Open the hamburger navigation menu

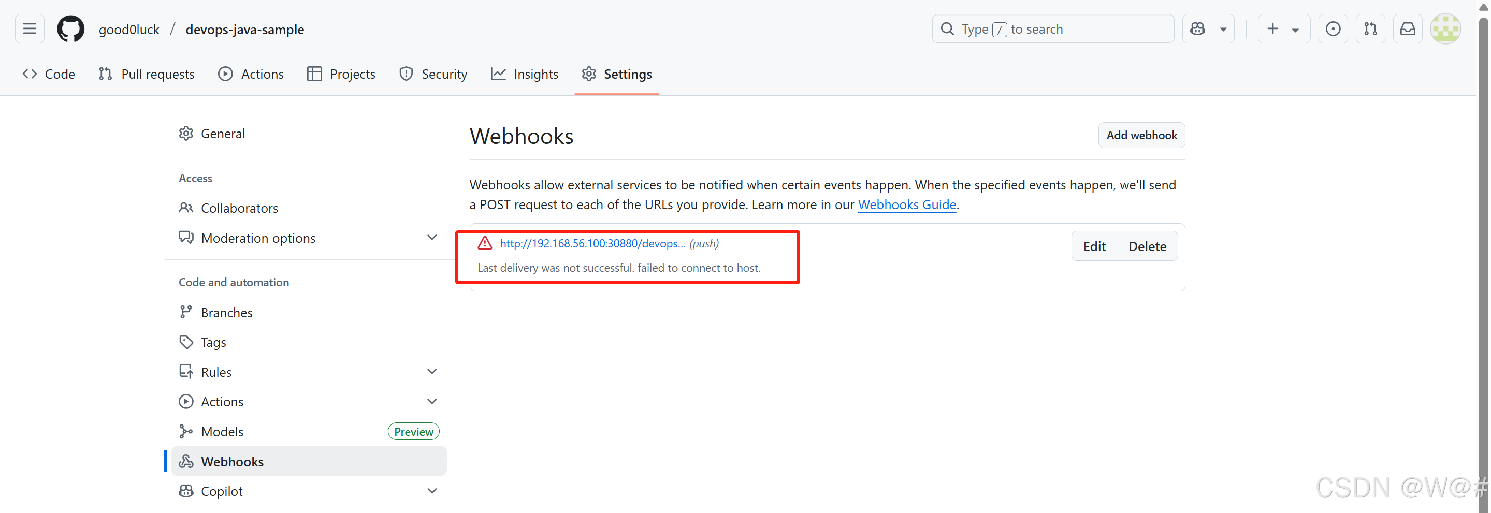pyautogui.click(x=30, y=29)
